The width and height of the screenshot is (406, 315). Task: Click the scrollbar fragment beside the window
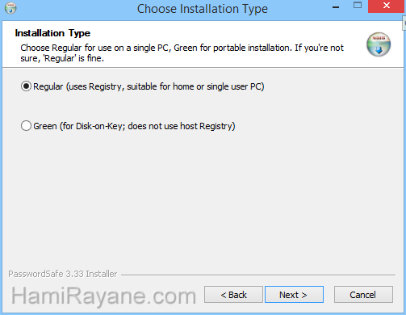[x=404, y=23]
